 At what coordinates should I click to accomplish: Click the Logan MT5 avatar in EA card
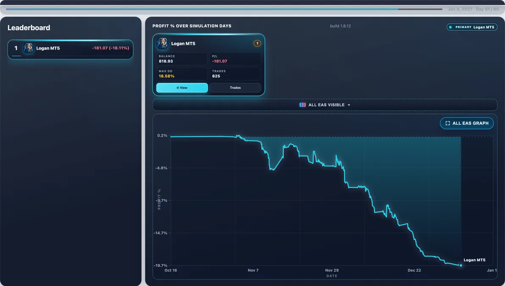point(162,44)
